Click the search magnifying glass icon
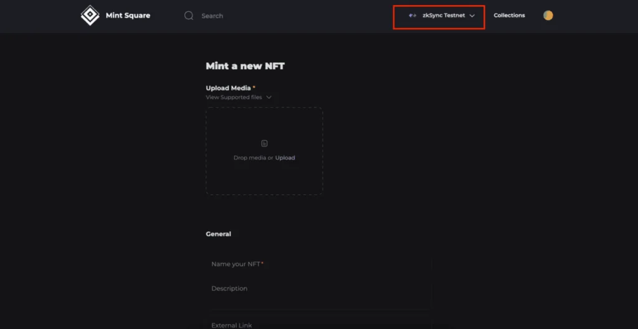Screen dimensions: 638x329 click(189, 16)
